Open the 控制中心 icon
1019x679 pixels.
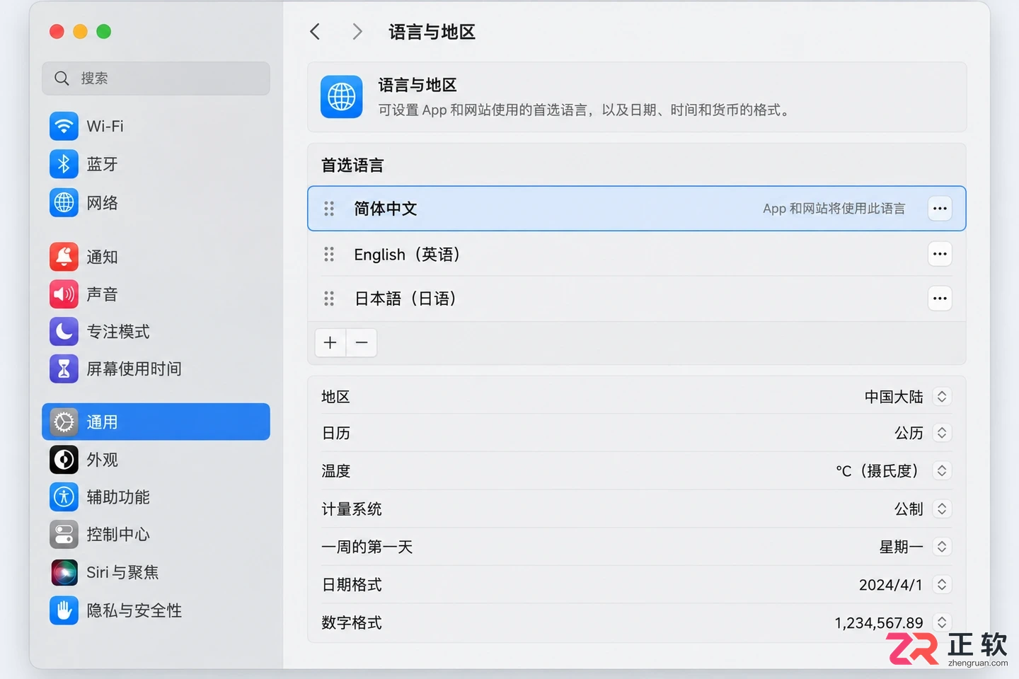pyautogui.click(x=64, y=535)
